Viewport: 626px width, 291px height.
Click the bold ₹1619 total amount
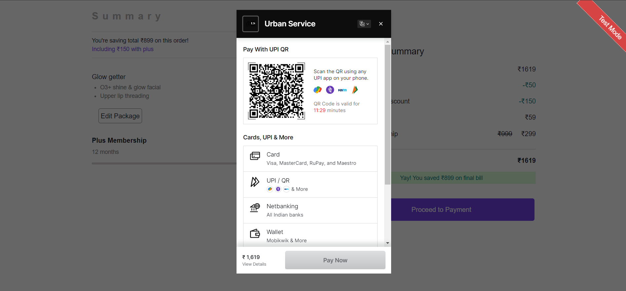[527, 160]
